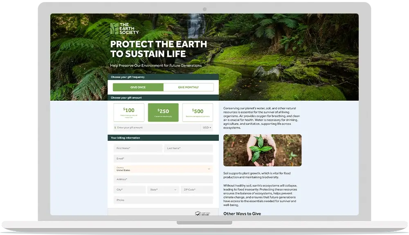Click the Other Ways to Give heading
This screenshot has height=235, width=409.
[242, 213]
